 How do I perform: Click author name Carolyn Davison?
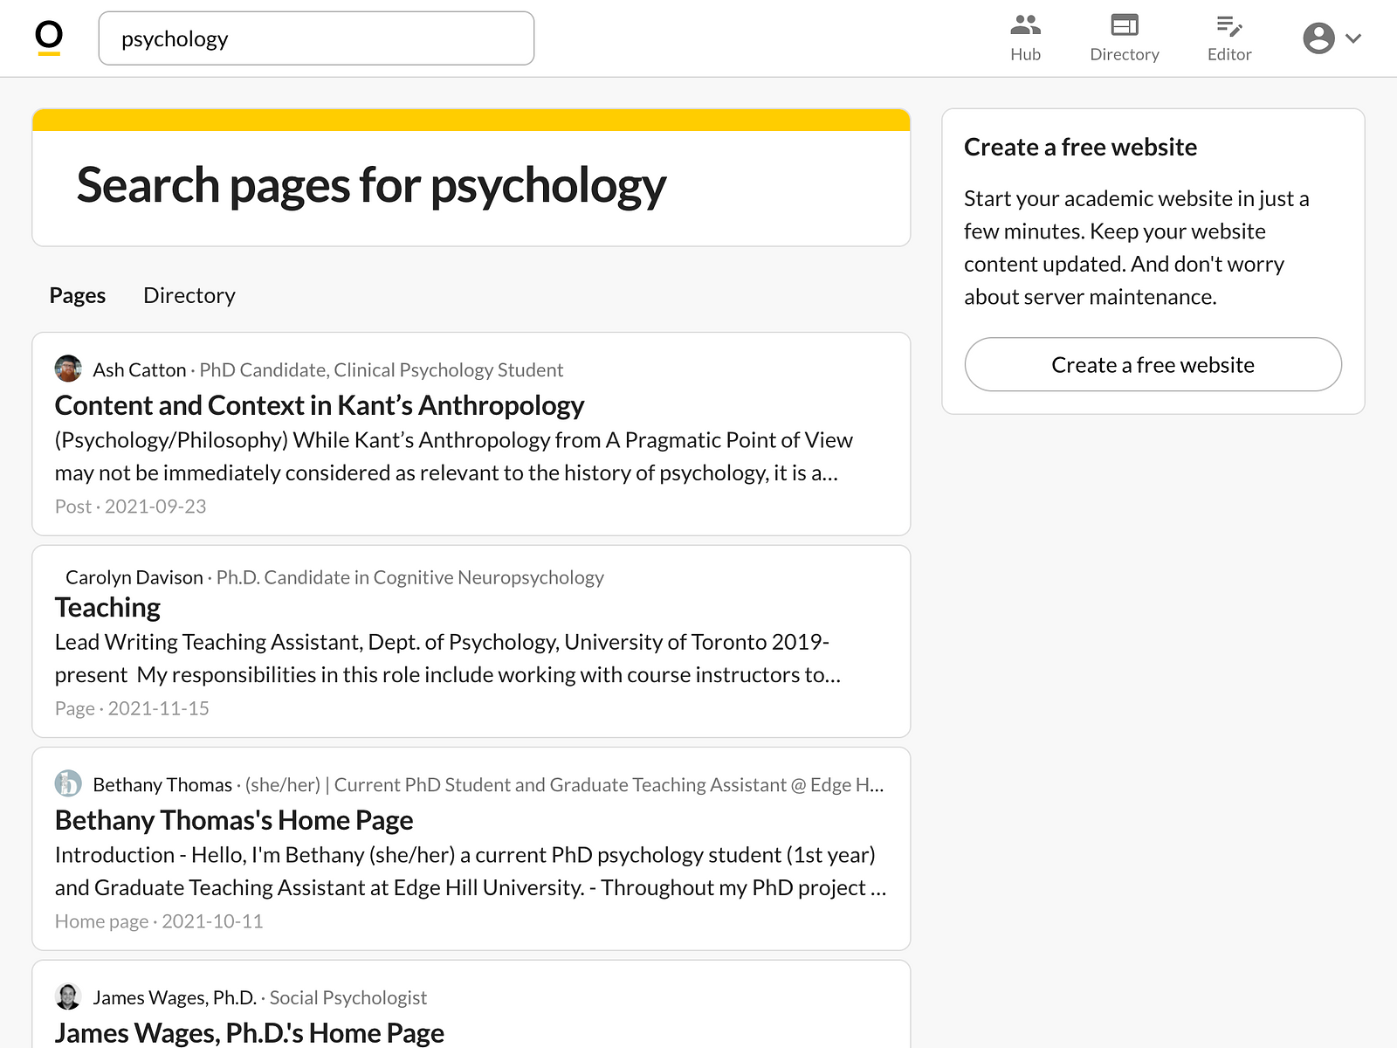pyautogui.click(x=134, y=577)
